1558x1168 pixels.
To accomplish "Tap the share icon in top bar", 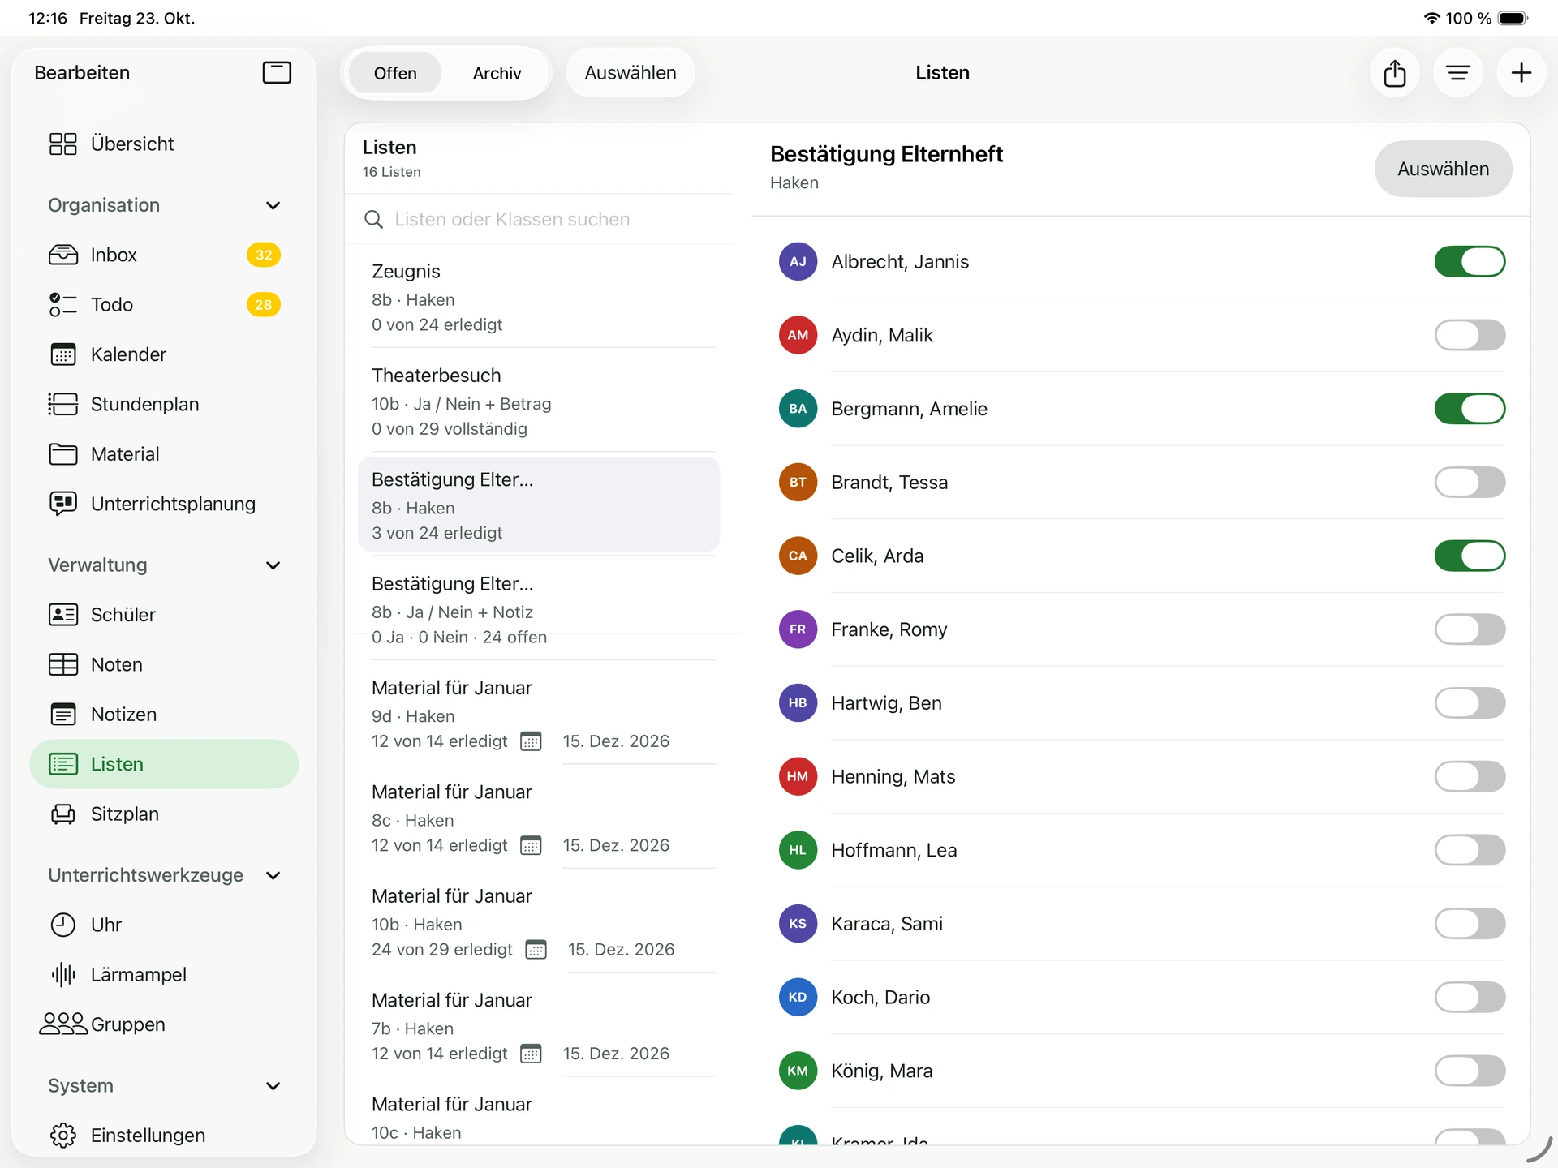I will click(1394, 73).
